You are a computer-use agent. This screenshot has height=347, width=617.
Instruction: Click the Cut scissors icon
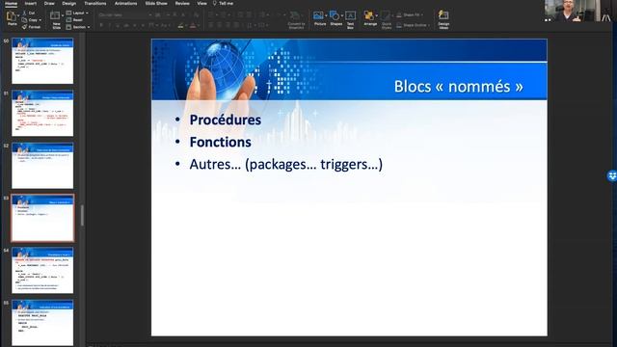coord(24,13)
